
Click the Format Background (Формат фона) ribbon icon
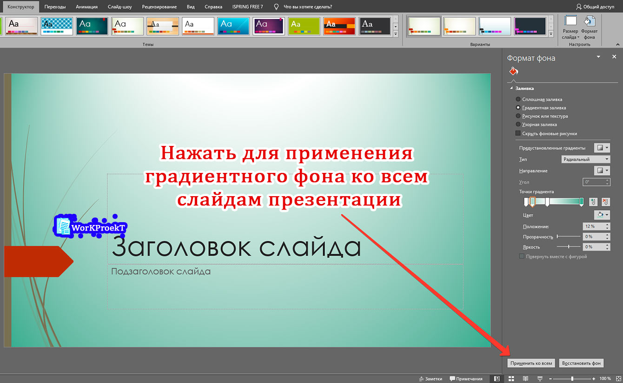point(589,22)
